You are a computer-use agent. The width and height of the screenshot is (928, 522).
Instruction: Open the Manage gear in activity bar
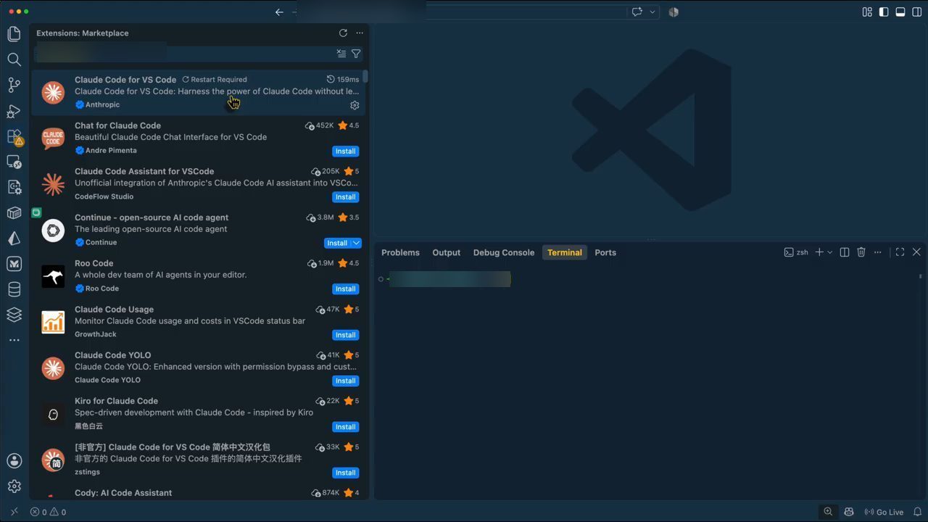14,486
